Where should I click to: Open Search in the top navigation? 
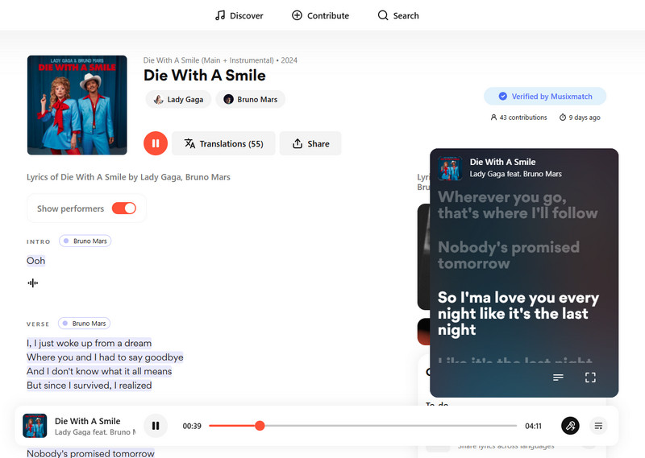click(398, 15)
